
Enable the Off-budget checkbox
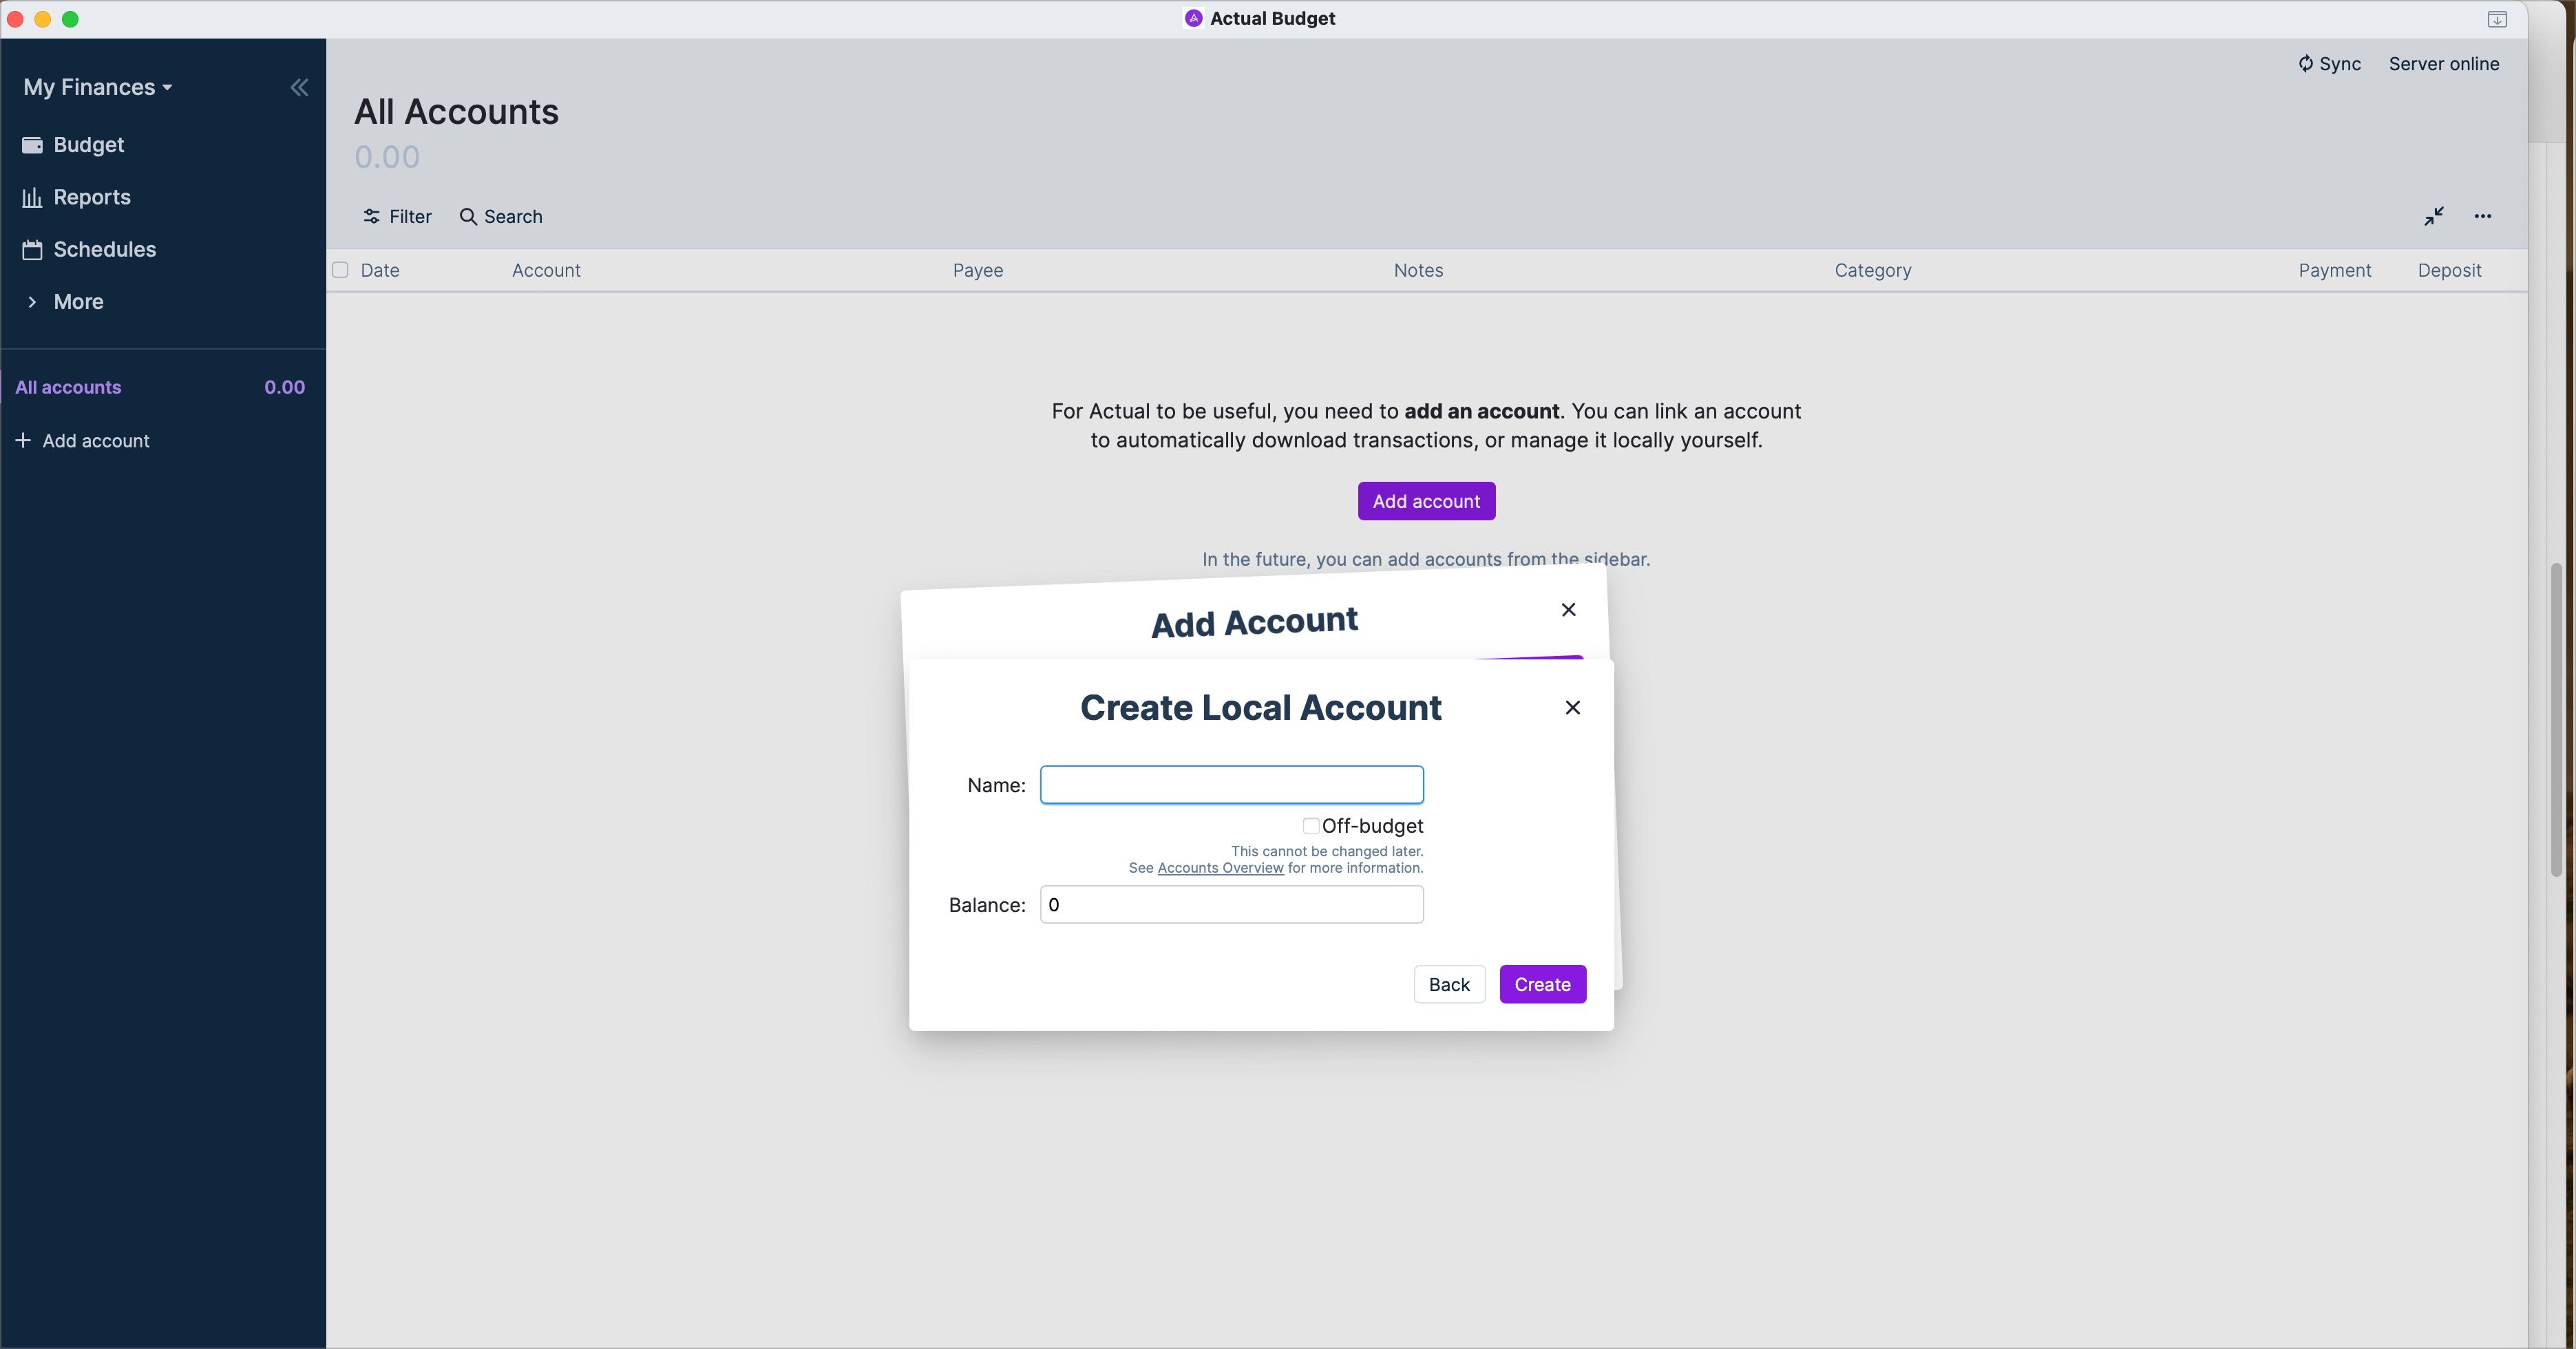1310,826
